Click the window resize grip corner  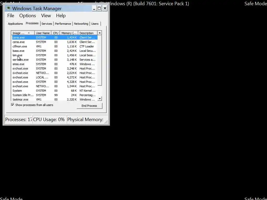coord(106,122)
